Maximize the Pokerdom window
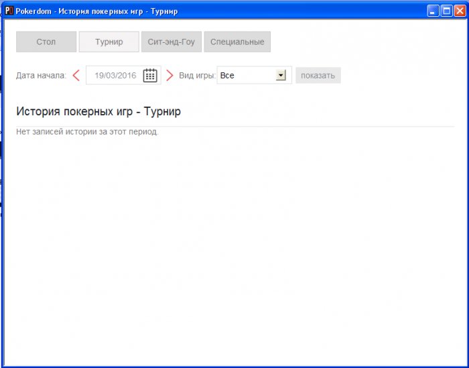The width and height of the screenshot is (469, 368). [x=447, y=11]
